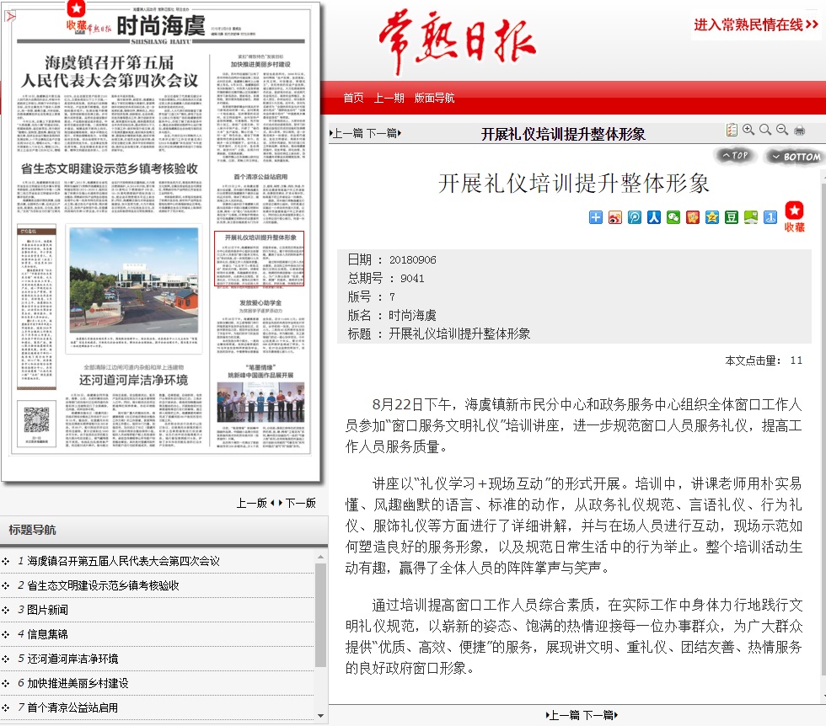Share the article via WeChat icon
Image resolution: width=826 pixels, height=726 pixels.
click(673, 217)
